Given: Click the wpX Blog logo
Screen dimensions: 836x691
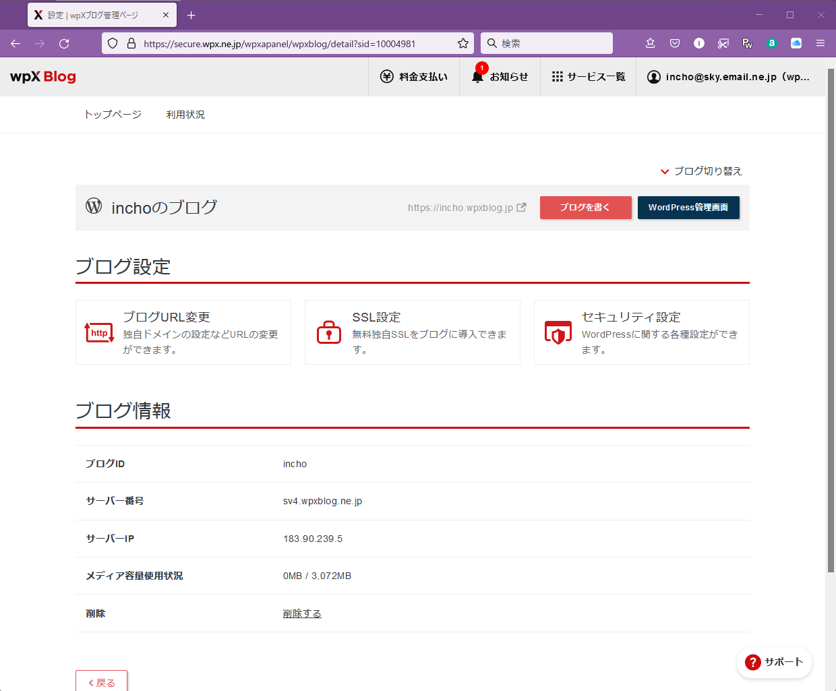Looking at the screenshot, I should [43, 77].
